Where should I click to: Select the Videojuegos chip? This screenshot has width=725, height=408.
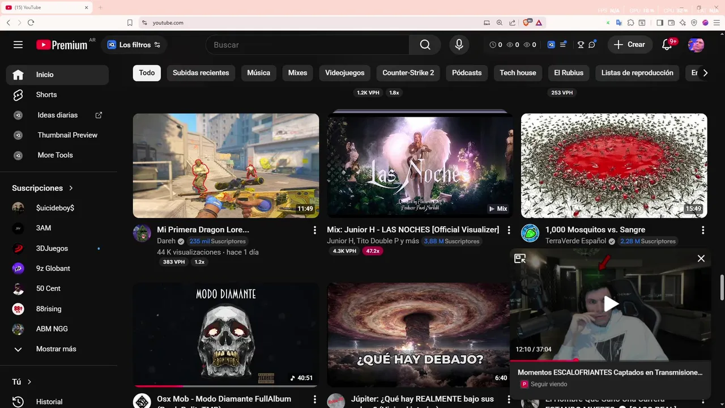click(345, 73)
